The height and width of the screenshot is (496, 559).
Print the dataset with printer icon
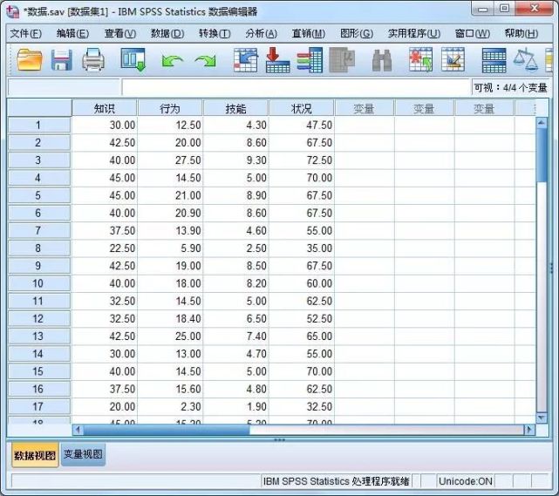pos(93,59)
